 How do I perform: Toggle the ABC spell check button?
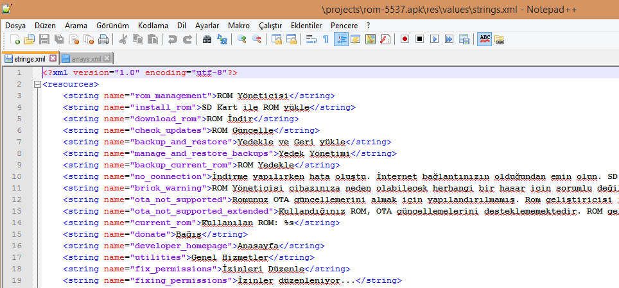tap(484, 40)
